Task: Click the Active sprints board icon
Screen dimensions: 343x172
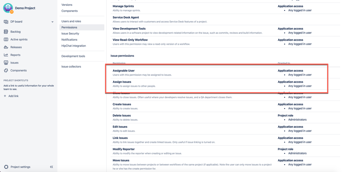Action: click(x=6, y=39)
